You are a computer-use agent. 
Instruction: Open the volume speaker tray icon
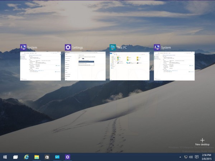[191, 157]
